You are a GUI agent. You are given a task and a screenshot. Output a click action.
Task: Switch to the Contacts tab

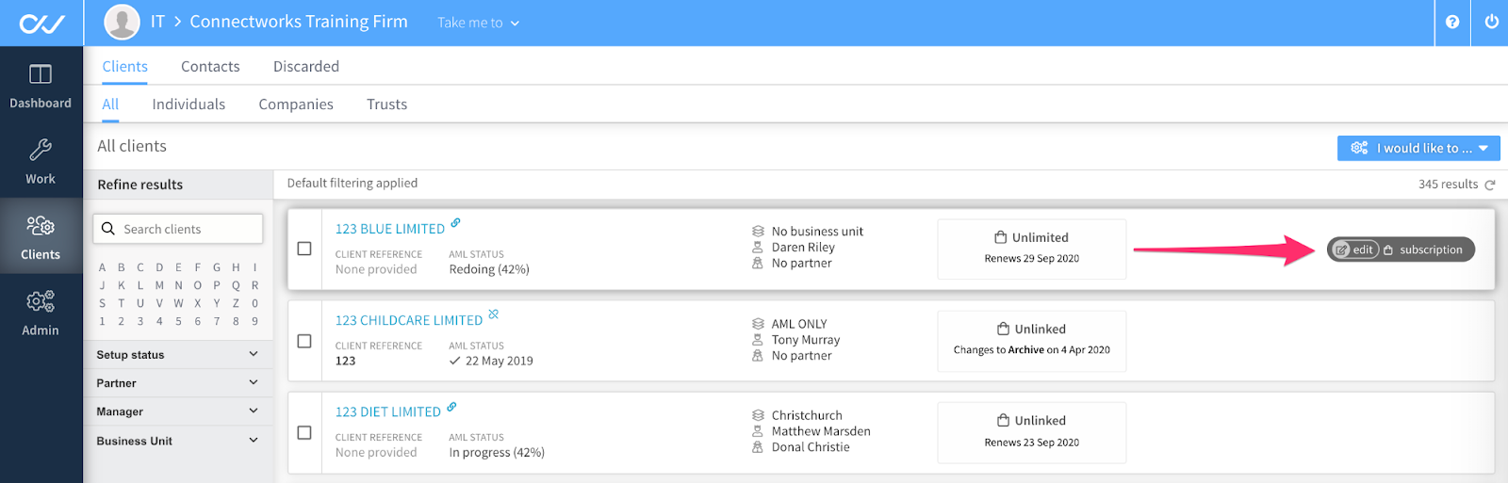point(210,67)
